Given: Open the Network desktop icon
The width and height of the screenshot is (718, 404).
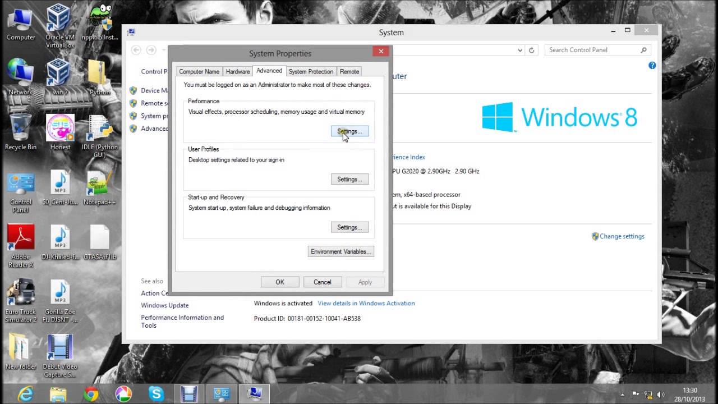Looking at the screenshot, I should tap(21, 77).
